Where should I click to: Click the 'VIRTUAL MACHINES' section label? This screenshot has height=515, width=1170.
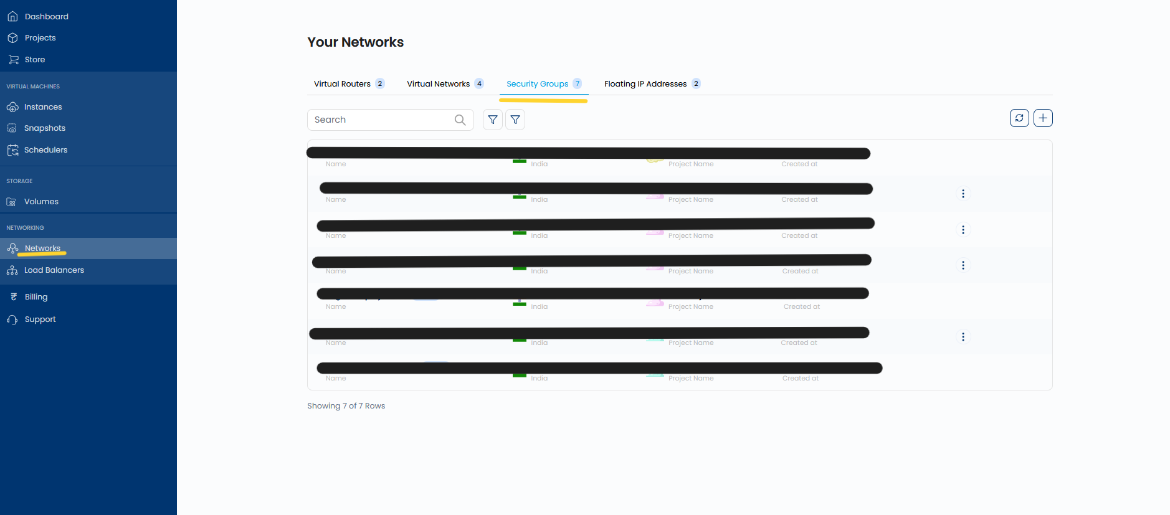(x=33, y=87)
